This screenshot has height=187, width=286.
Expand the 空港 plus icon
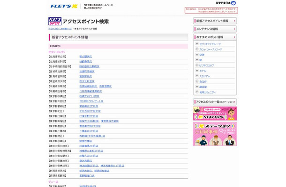pyautogui.click(x=197, y=54)
